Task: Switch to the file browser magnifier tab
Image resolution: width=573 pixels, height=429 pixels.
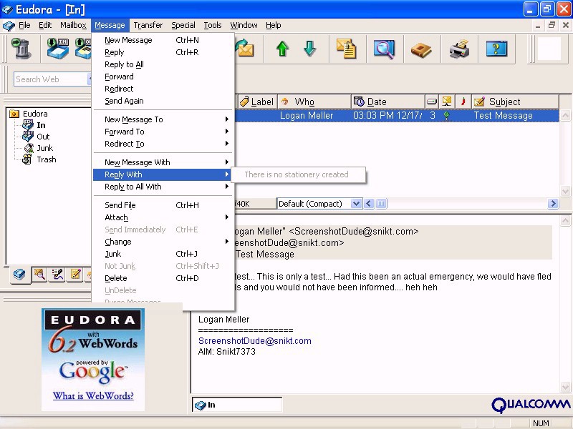Action: point(39,275)
